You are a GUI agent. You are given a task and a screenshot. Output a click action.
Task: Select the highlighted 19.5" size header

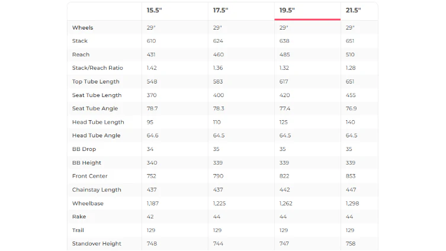point(287,11)
